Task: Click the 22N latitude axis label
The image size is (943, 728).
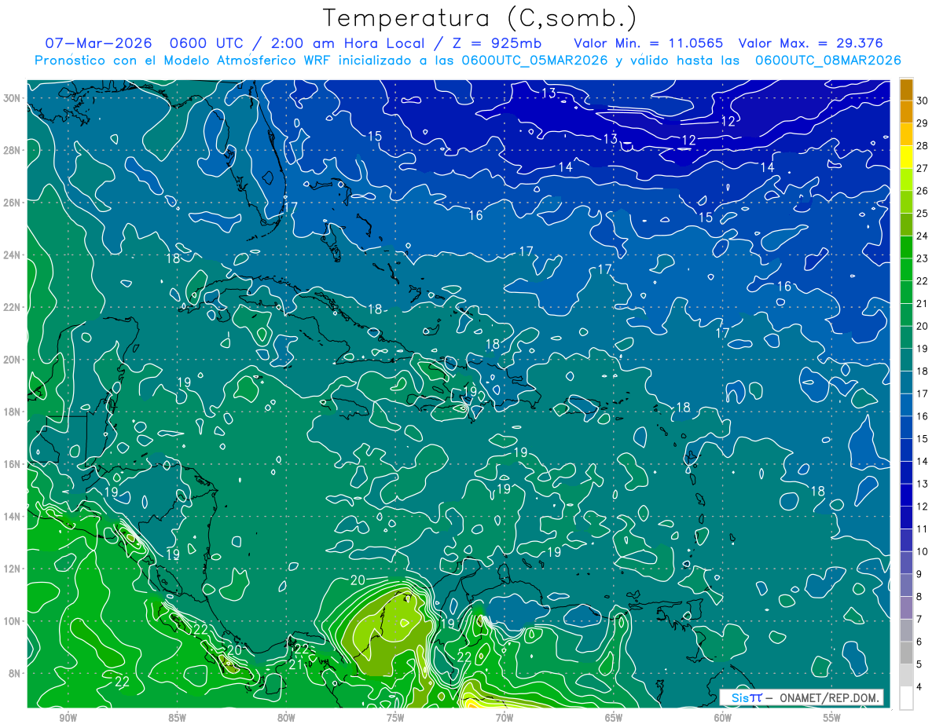Action: [12, 307]
